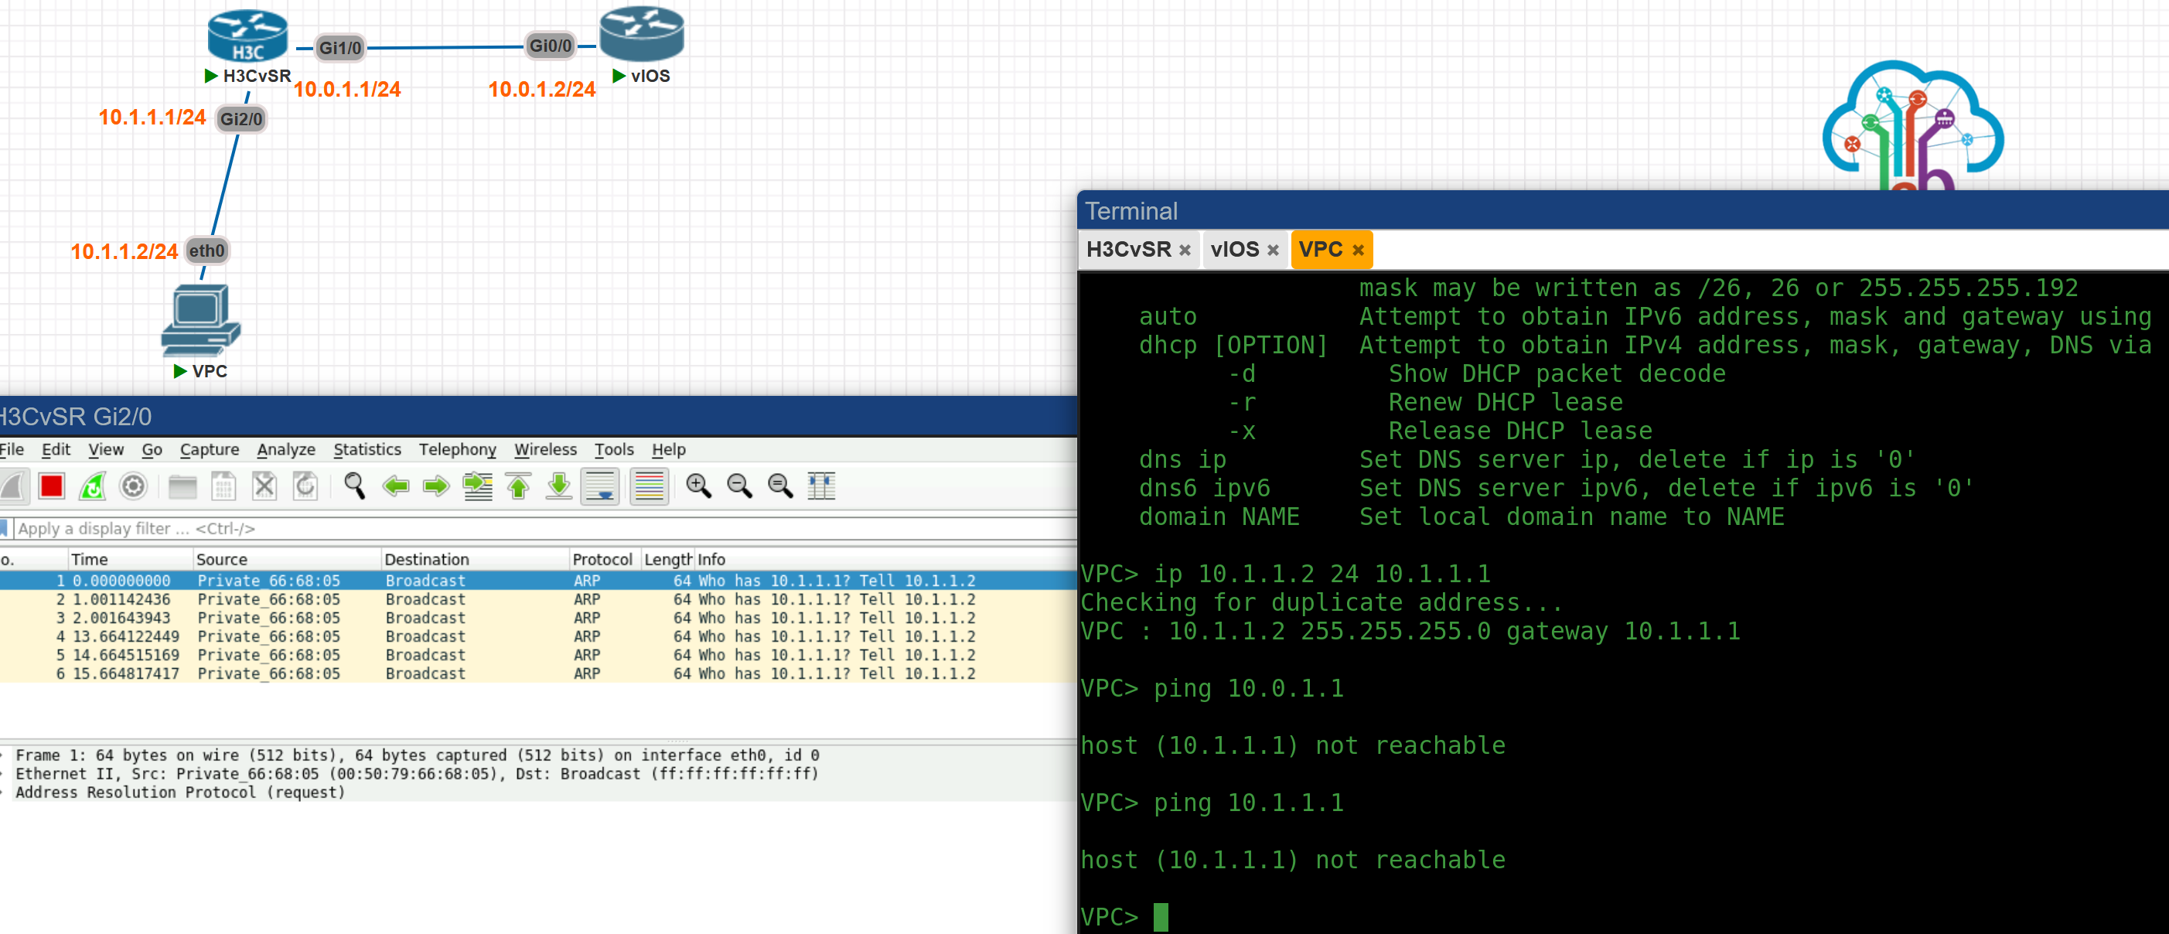Jump to the first packet

pyautogui.click(x=518, y=486)
